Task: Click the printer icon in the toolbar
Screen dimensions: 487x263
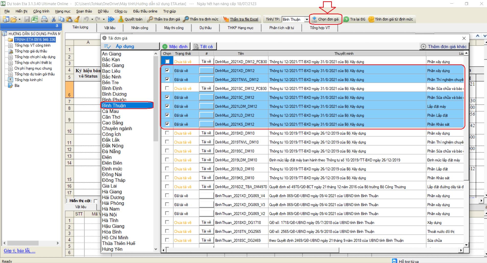Action: [x=44, y=19]
